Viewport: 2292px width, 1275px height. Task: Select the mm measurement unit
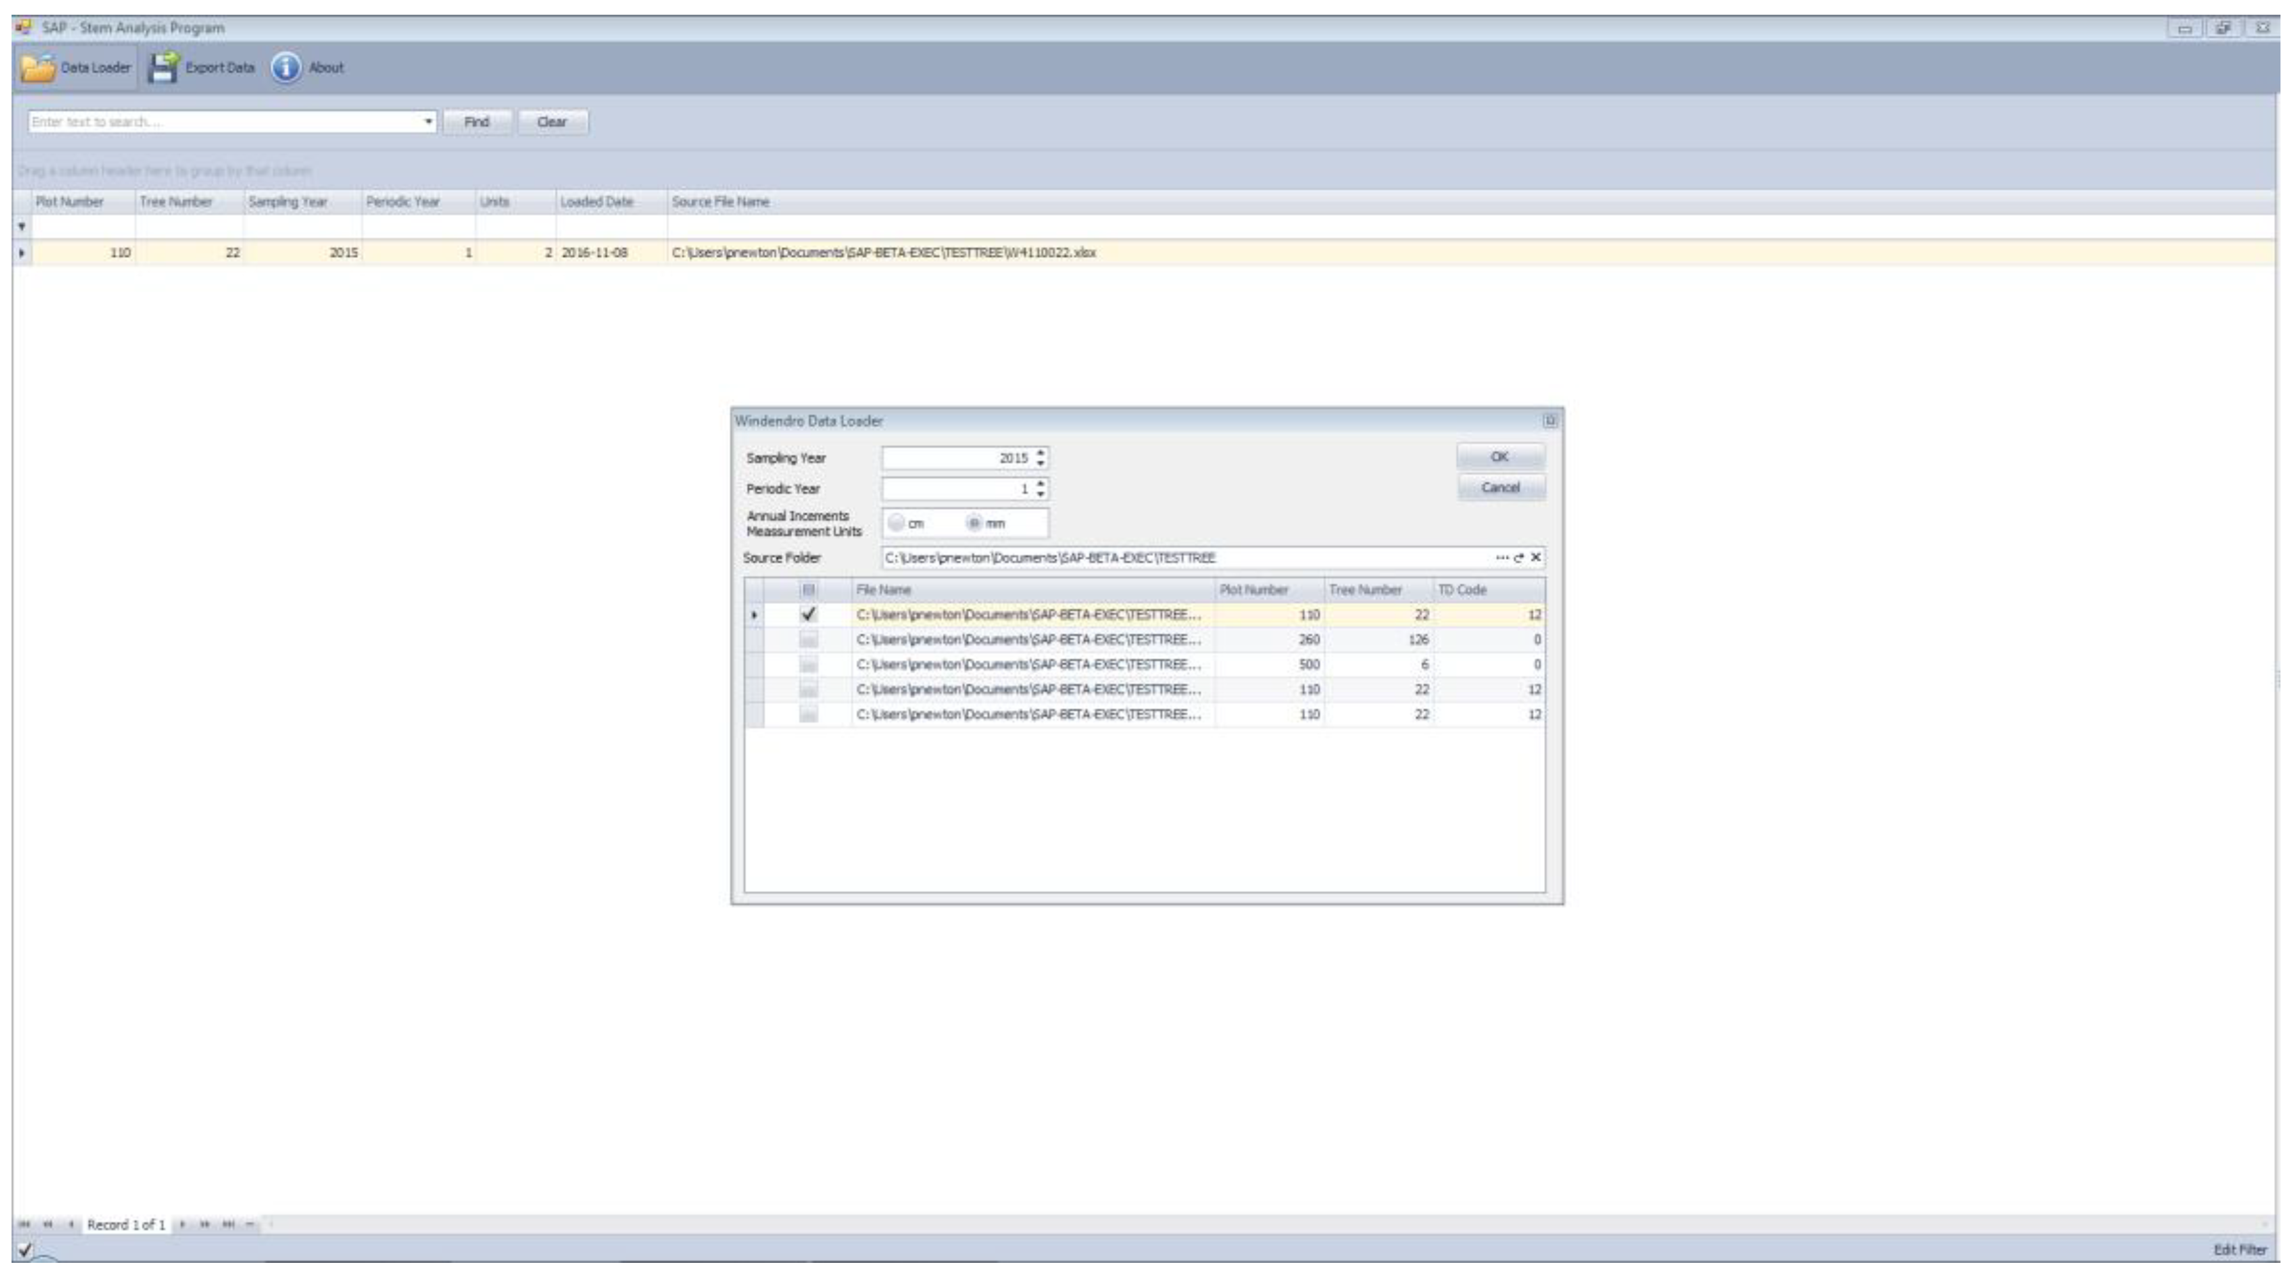tap(975, 523)
